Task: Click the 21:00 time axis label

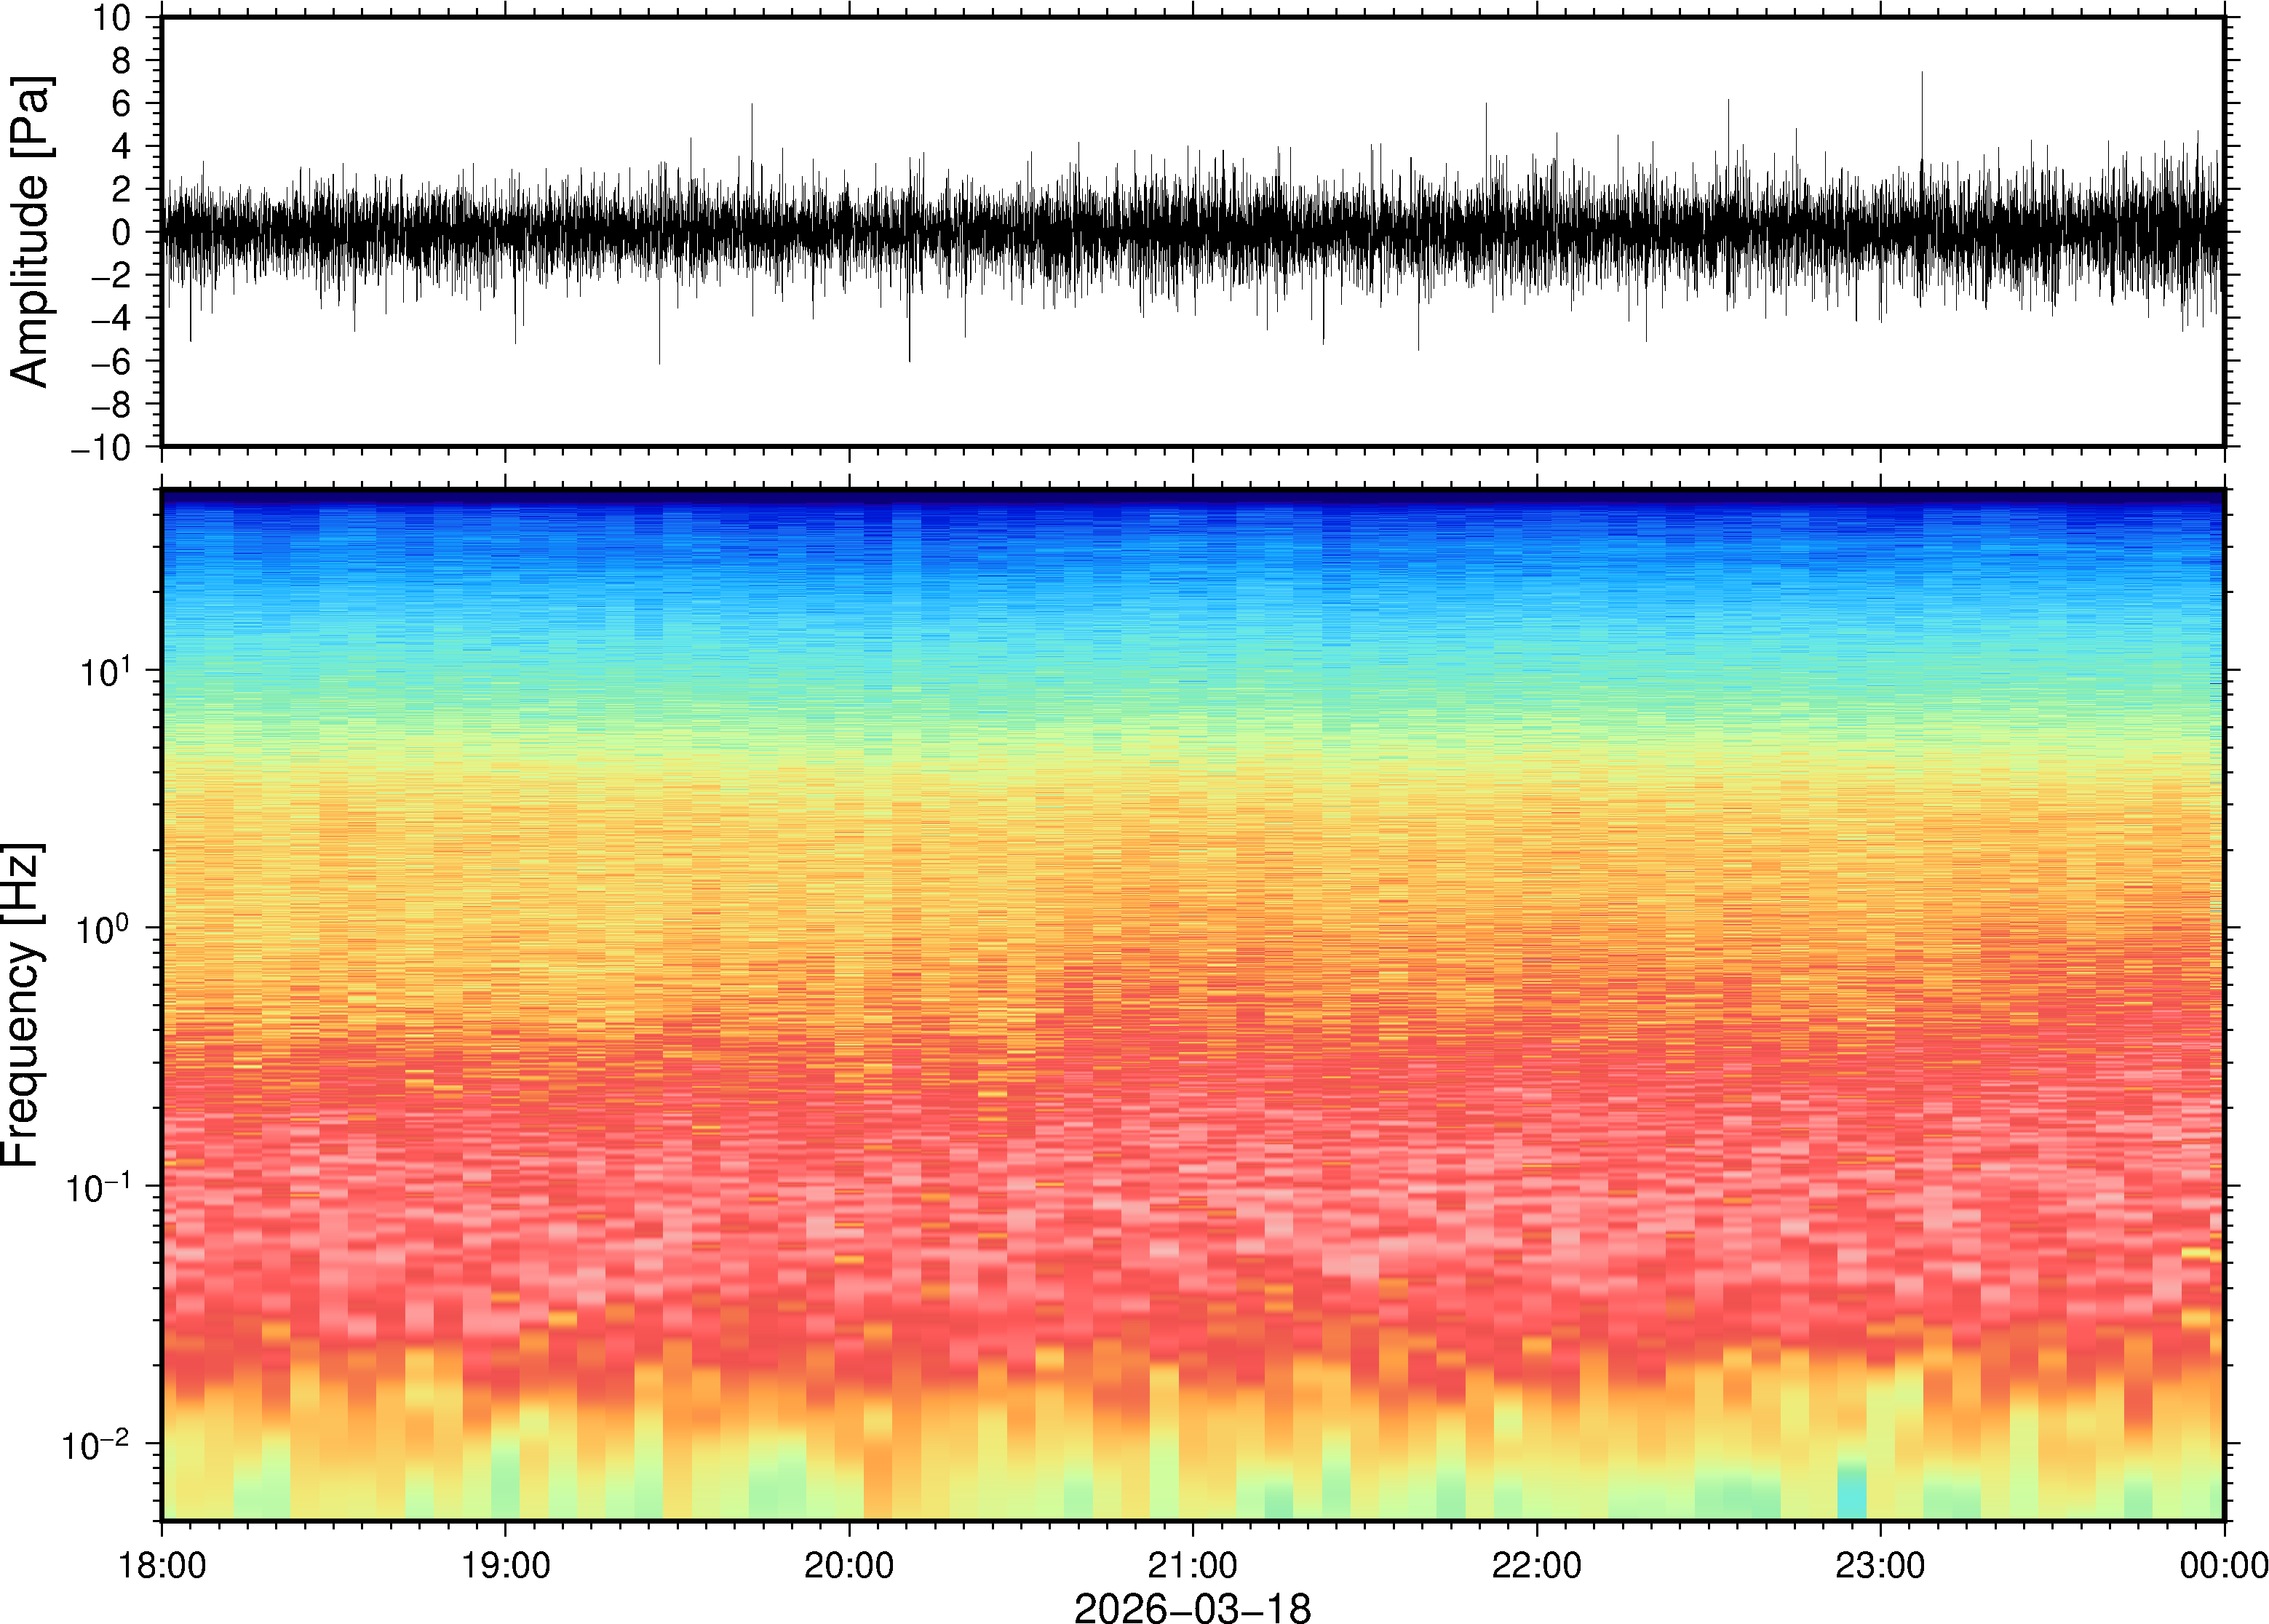Action: [1192, 1565]
